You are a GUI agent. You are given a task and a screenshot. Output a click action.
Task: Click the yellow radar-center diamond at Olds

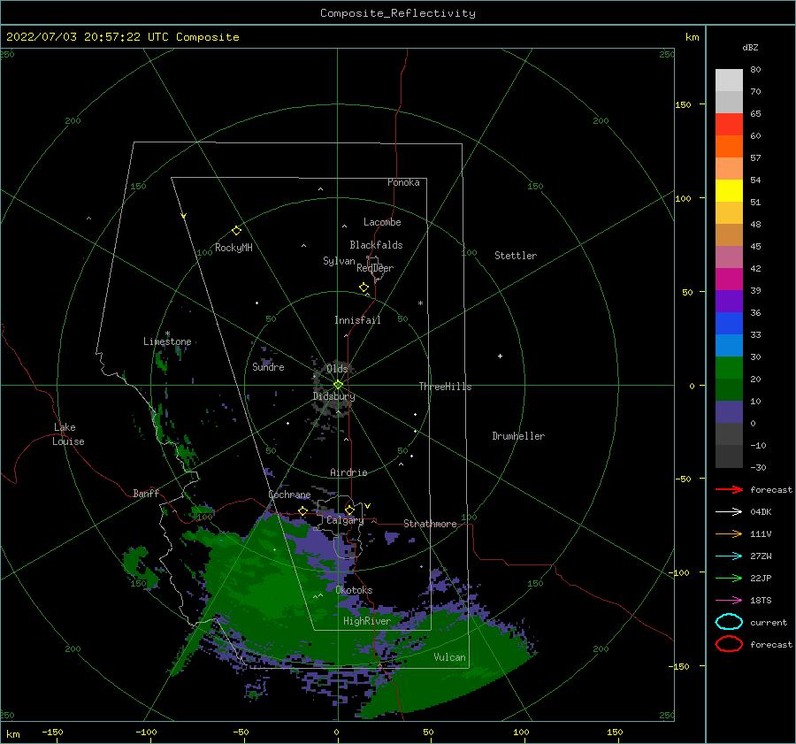(x=338, y=385)
